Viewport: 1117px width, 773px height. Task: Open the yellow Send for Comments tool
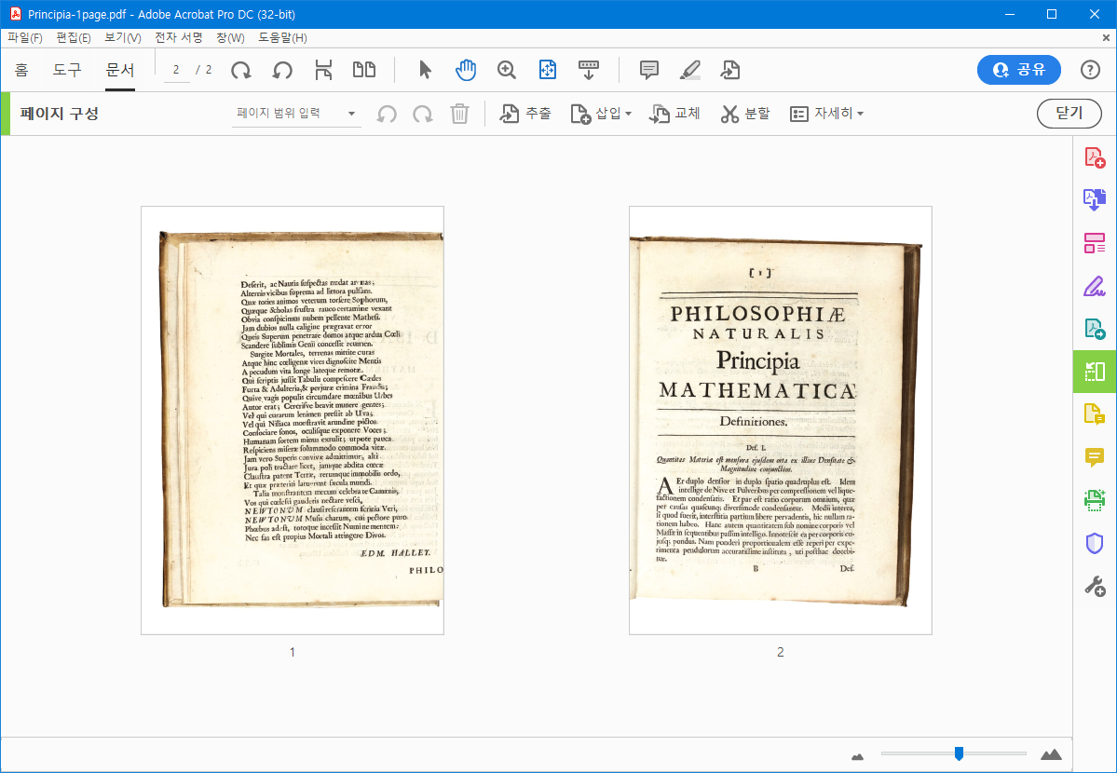click(x=1095, y=414)
